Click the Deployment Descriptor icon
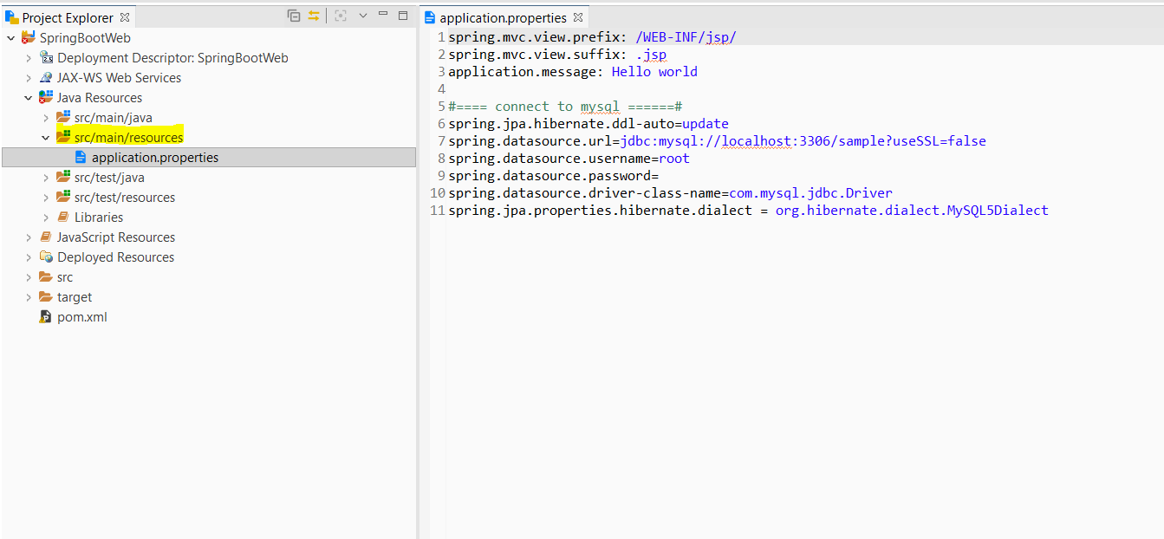This screenshot has width=1164, height=539. 48,57
